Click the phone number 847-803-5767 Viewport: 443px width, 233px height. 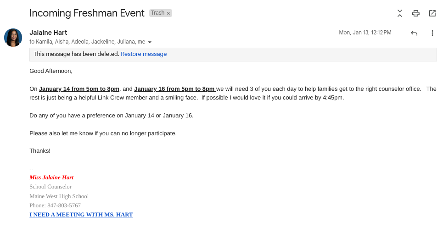pyautogui.click(x=64, y=205)
